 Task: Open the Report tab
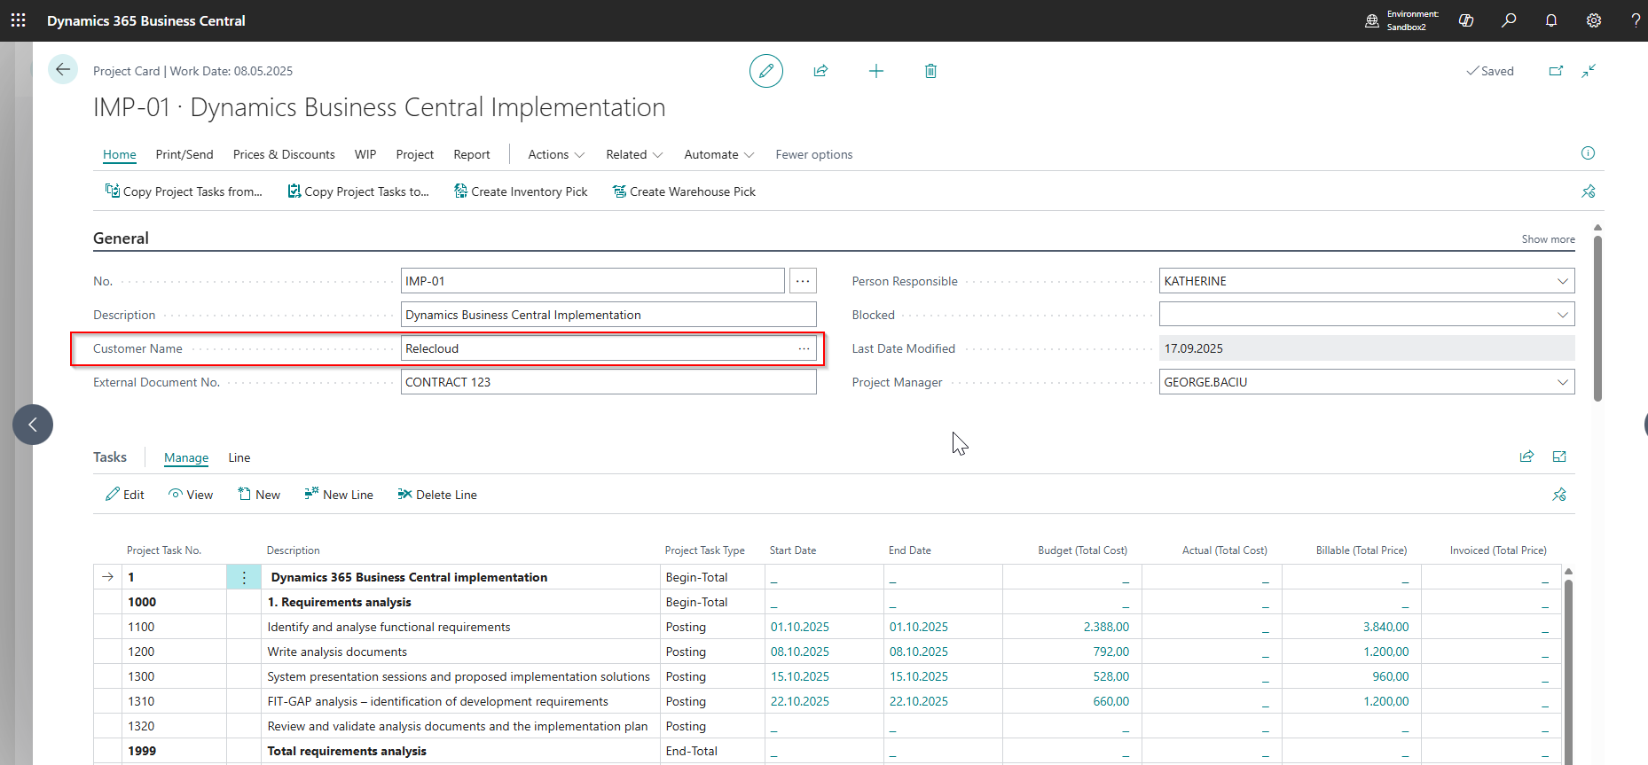click(472, 154)
